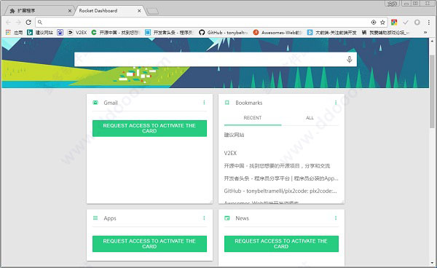Reload the current page
Screen dimensions: 437x268
coord(28,22)
